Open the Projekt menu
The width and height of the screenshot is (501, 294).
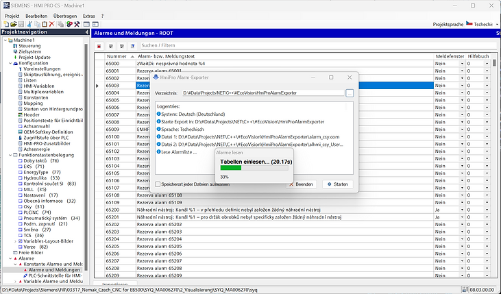[x=12, y=16]
